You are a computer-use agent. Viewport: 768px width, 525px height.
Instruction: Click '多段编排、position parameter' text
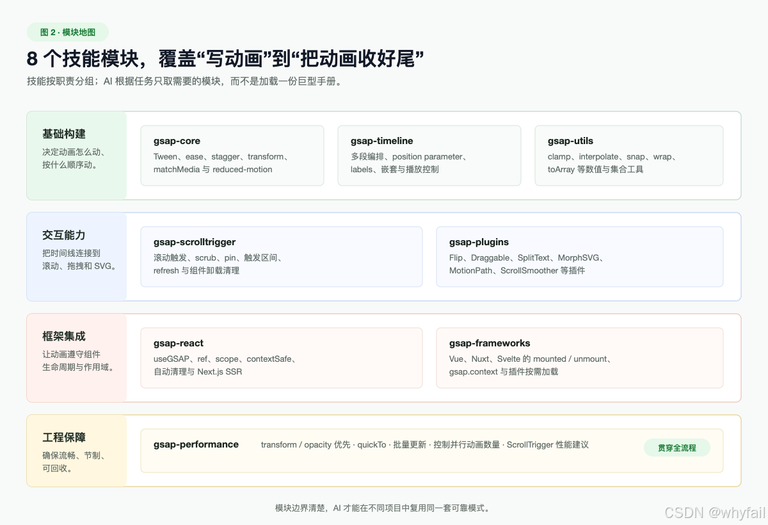click(411, 156)
